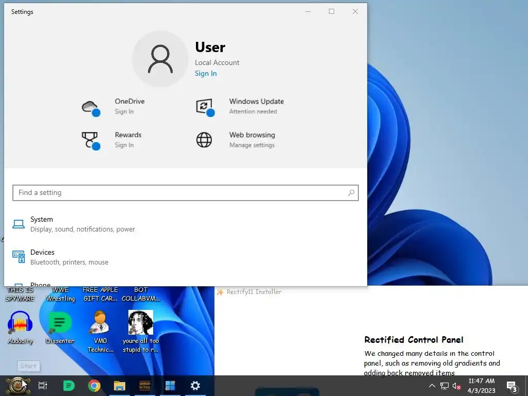Click the Rewards Sign In text
This screenshot has height=396, width=528.
coord(124,145)
